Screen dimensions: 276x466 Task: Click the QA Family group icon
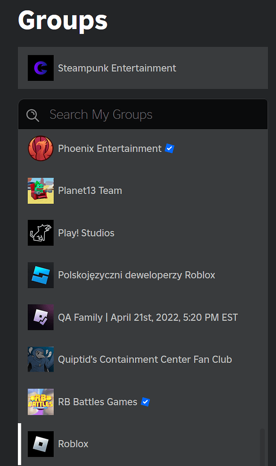click(41, 317)
